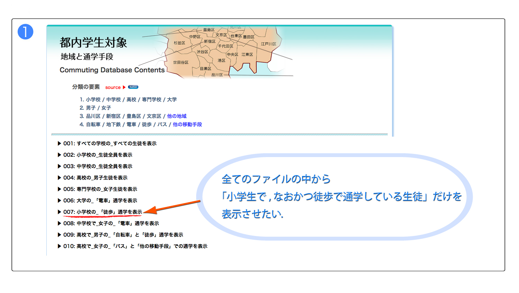This screenshot has width=519, height=293.
Task: Expand item 001 disclosure triangle
Action: tap(60, 144)
